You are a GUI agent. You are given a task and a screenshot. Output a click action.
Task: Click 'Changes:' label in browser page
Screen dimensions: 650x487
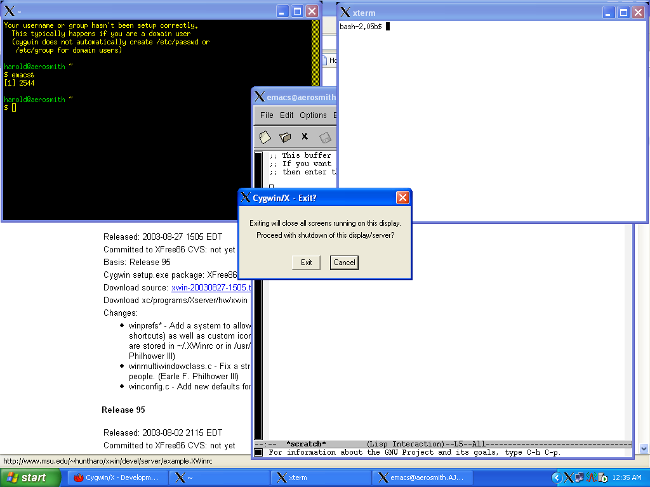pos(120,313)
